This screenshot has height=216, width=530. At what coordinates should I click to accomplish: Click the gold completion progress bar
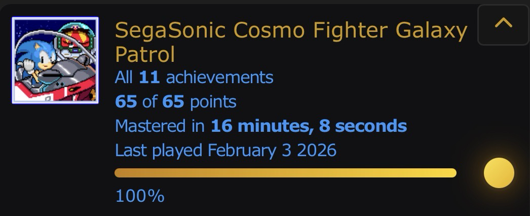pos(285,173)
